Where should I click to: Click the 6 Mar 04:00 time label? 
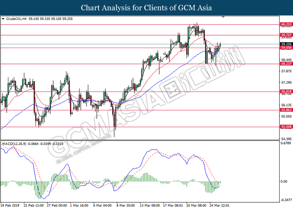tap(103, 206)
